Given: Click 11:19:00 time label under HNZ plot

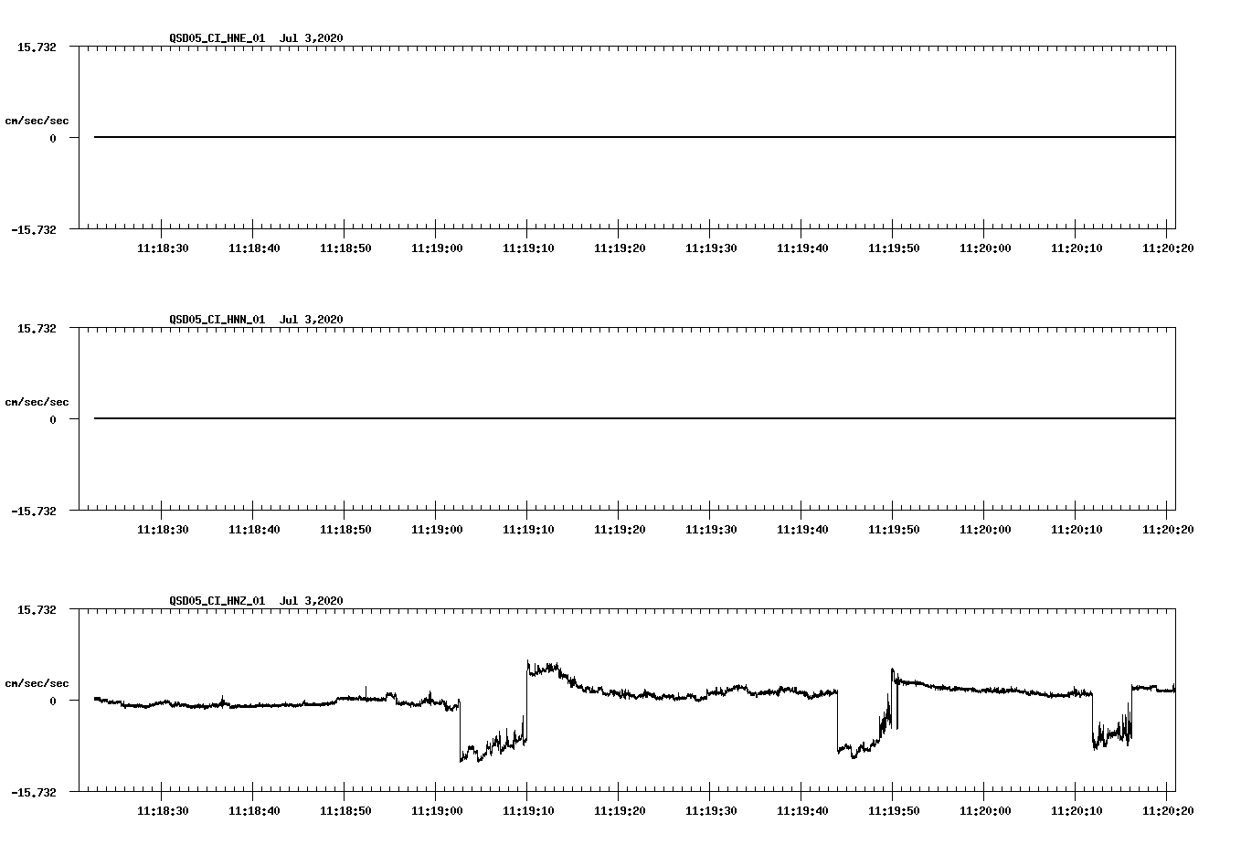Looking at the screenshot, I should (437, 810).
